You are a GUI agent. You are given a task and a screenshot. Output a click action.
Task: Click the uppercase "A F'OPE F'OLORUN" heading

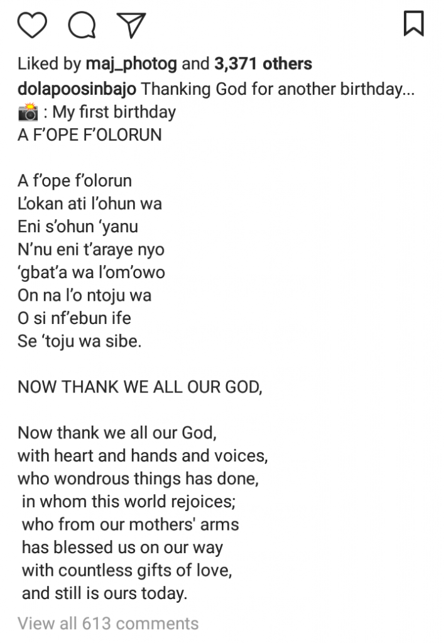(89, 136)
